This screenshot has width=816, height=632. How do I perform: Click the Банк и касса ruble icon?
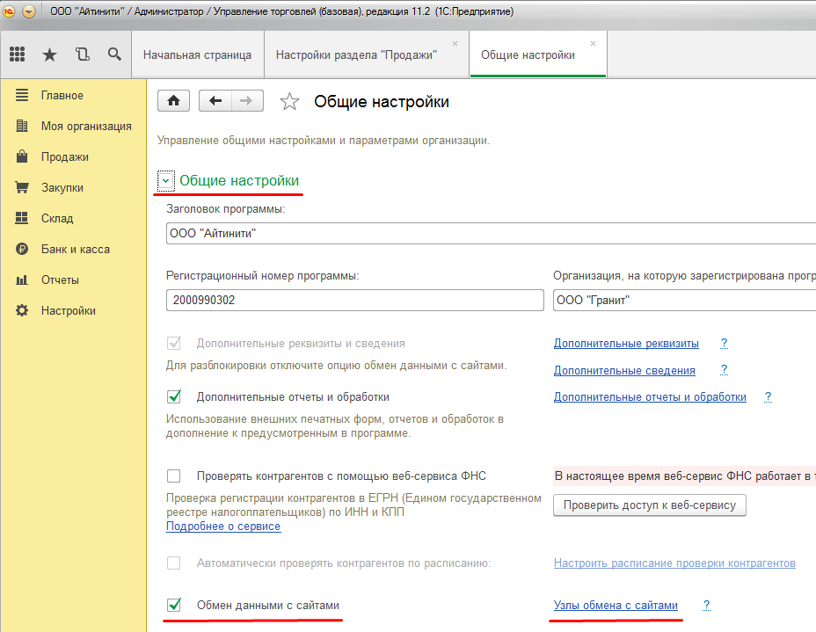click(x=22, y=249)
